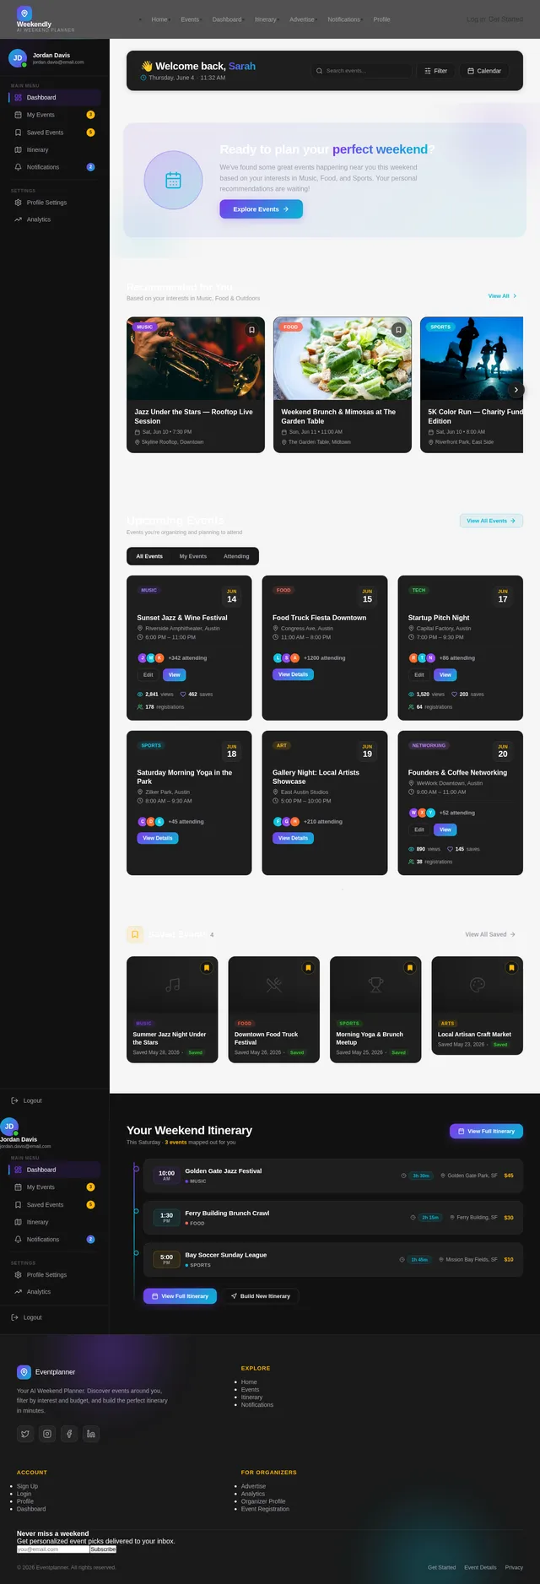
Task: Click the Build New Itinerary button
Action: [x=261, y=1296]
